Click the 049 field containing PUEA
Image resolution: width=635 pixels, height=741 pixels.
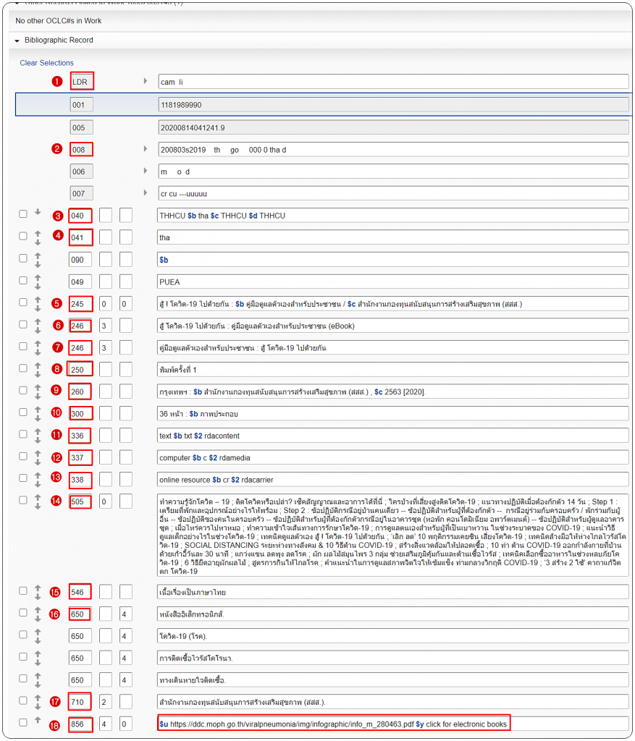[x=393, y=281]
